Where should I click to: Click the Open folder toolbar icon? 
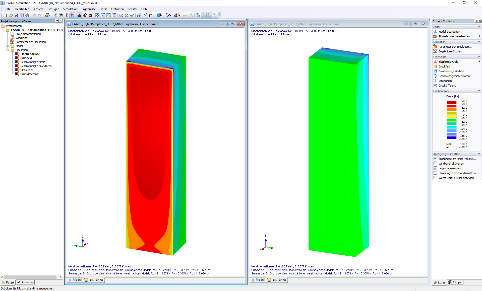11,15
